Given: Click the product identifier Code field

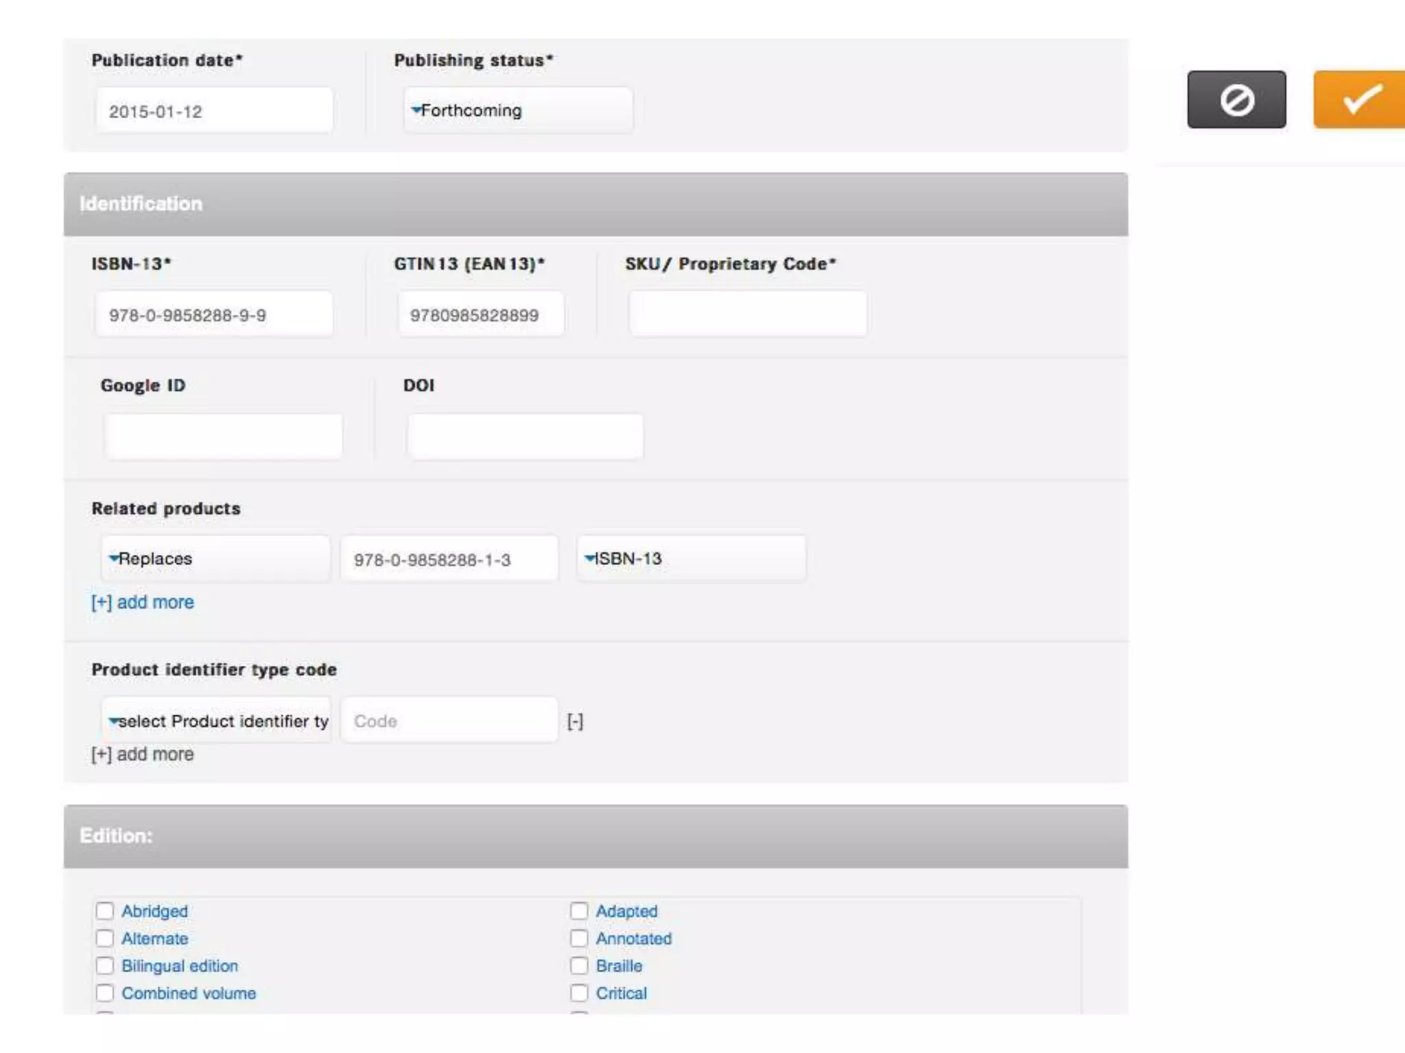Looking at the screenshot, I should (449, 721).
